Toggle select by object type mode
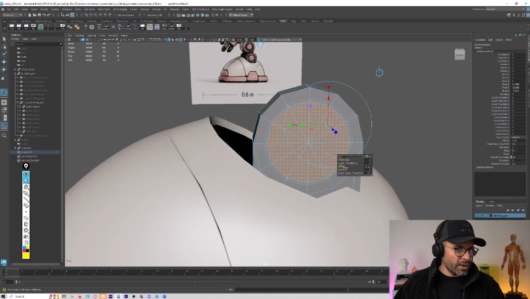The image size is (530, 299). tap(68, 15)
